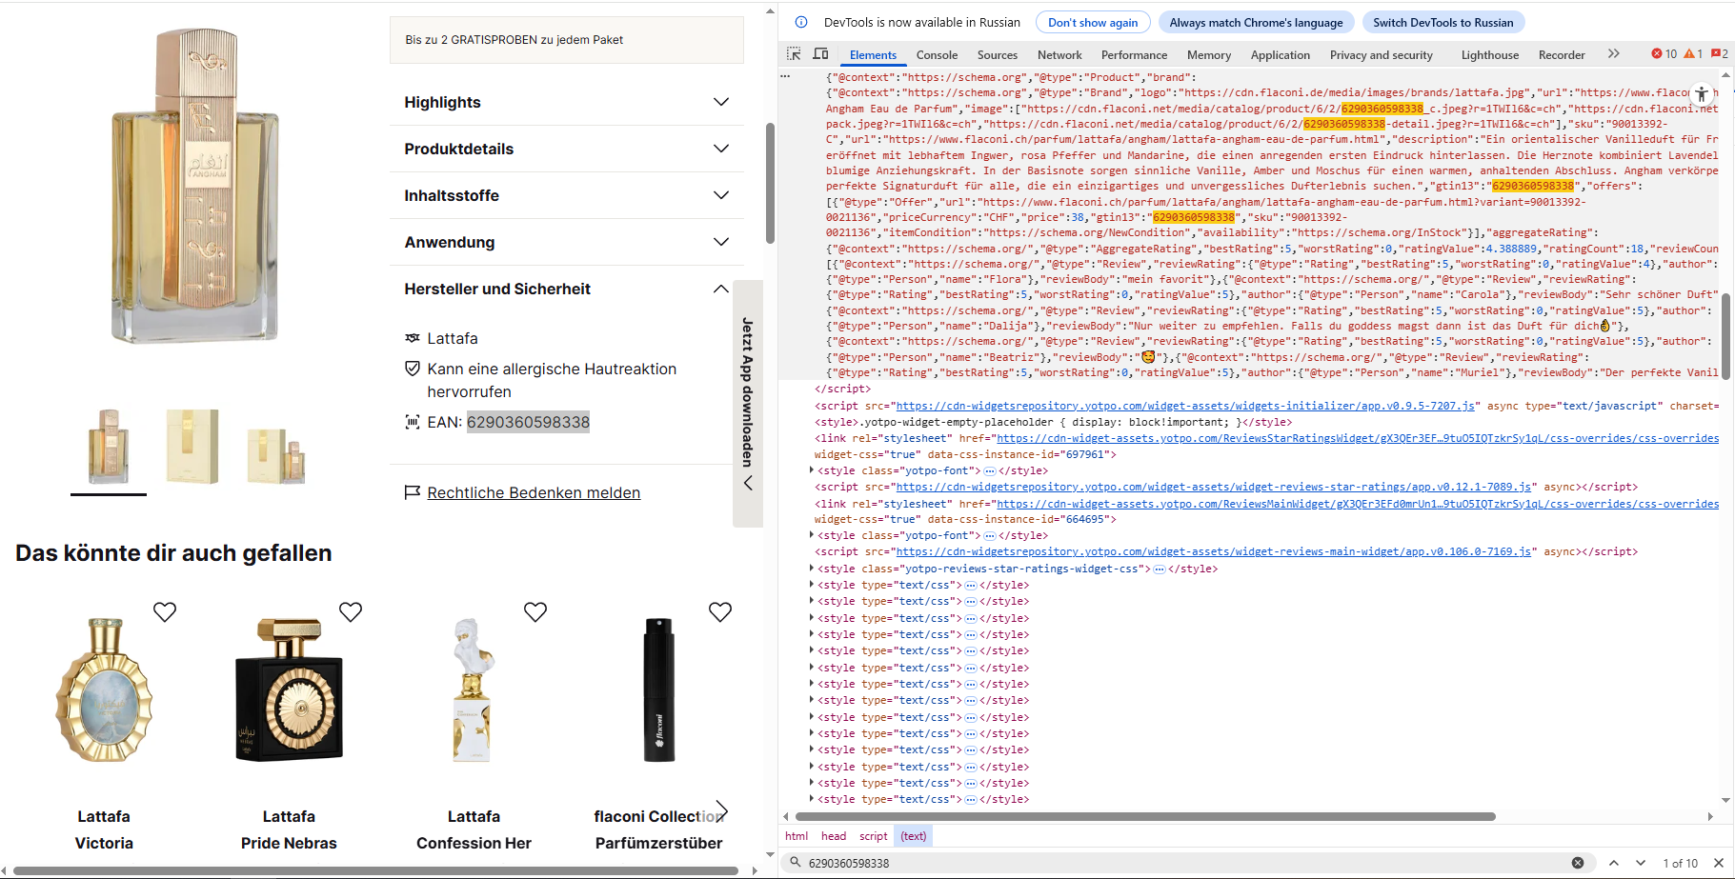Click Always match Chrome's language button
Image resolution: width=1735 pixels, height=879 pixels.
1256,22
